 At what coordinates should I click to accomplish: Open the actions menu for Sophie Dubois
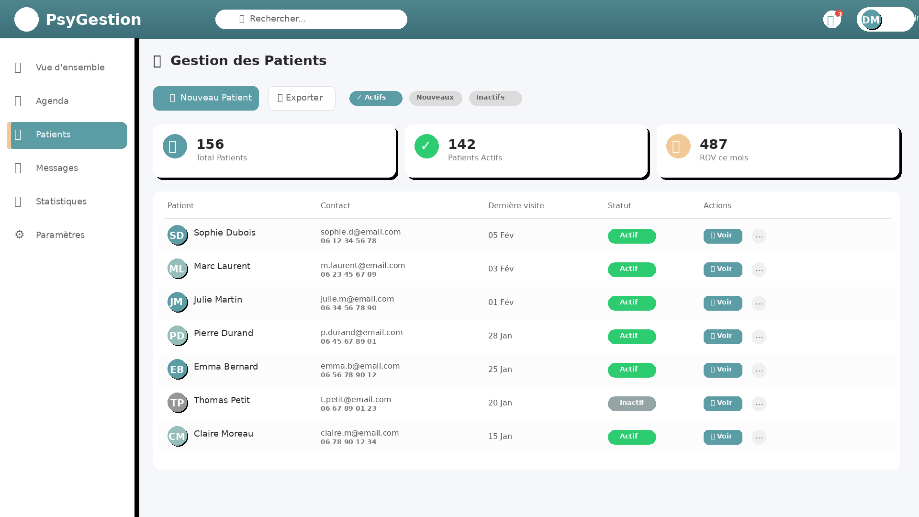pyautogui.click(x=759, y=236)
